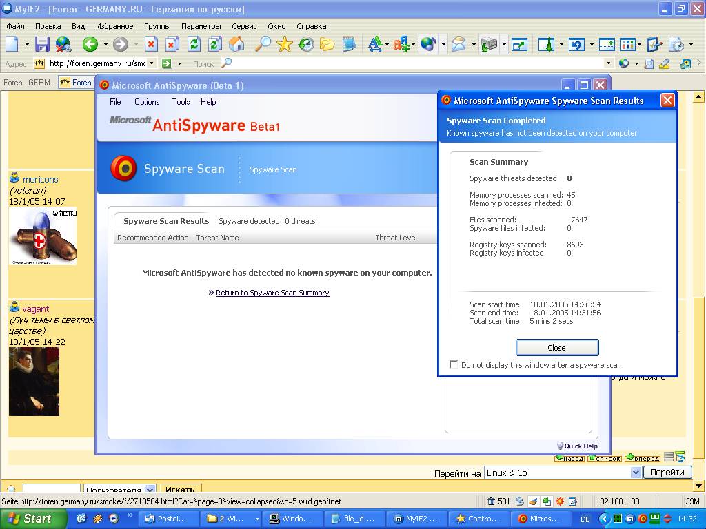Open the Файл menu
Image resolution: width=706 pixels, height=529 pixels.
click(x=15, y=26)
